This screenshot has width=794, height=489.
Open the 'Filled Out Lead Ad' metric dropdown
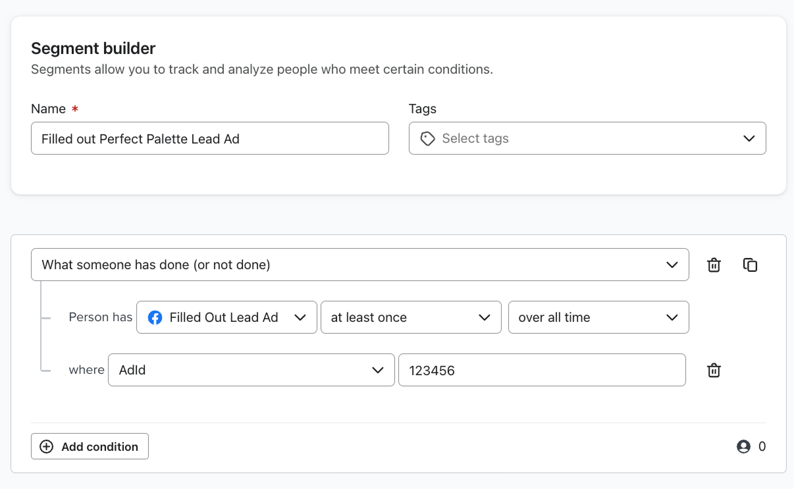[226, 318]
